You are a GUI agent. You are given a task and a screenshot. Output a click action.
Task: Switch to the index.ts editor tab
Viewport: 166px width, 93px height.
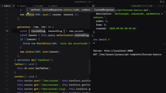[7, 6]
